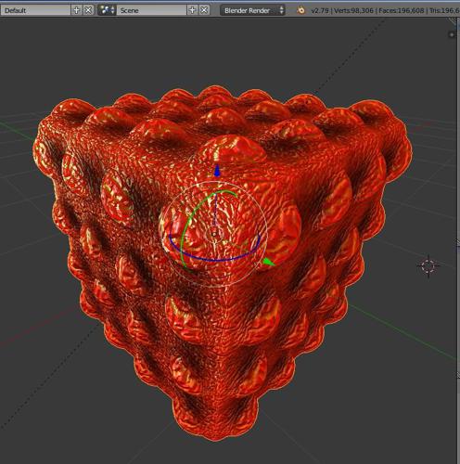Open the scene browse icon menu
The height and width of the screenshot is (464, 460).
pyautogui.click(x=107, y=10)
